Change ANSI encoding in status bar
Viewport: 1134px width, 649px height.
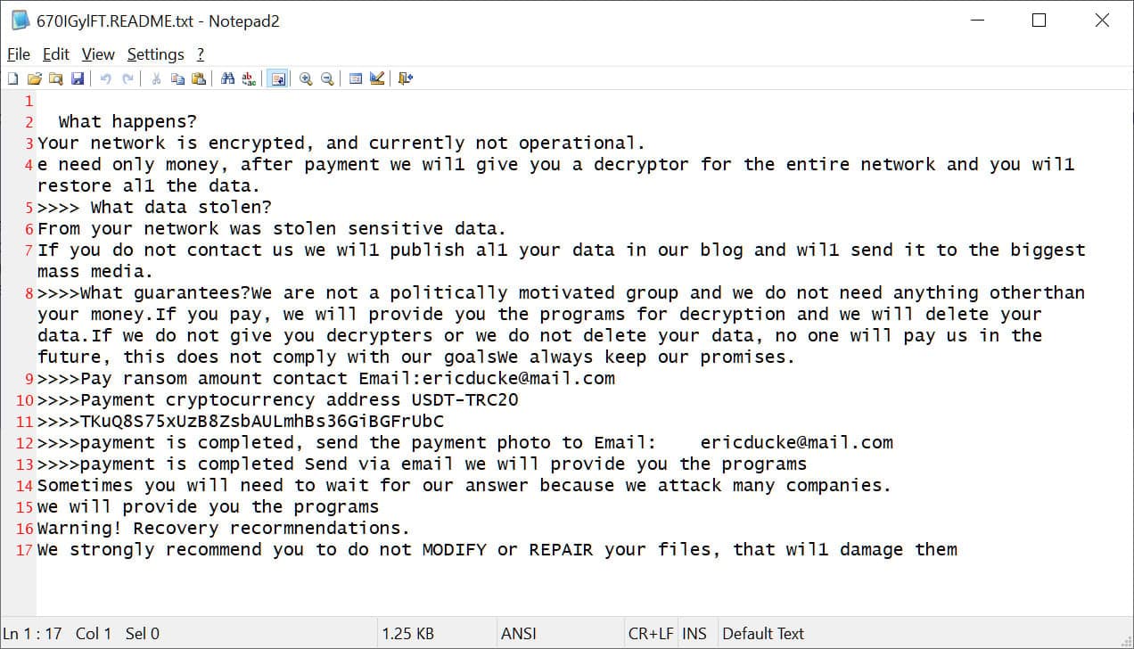518,634
